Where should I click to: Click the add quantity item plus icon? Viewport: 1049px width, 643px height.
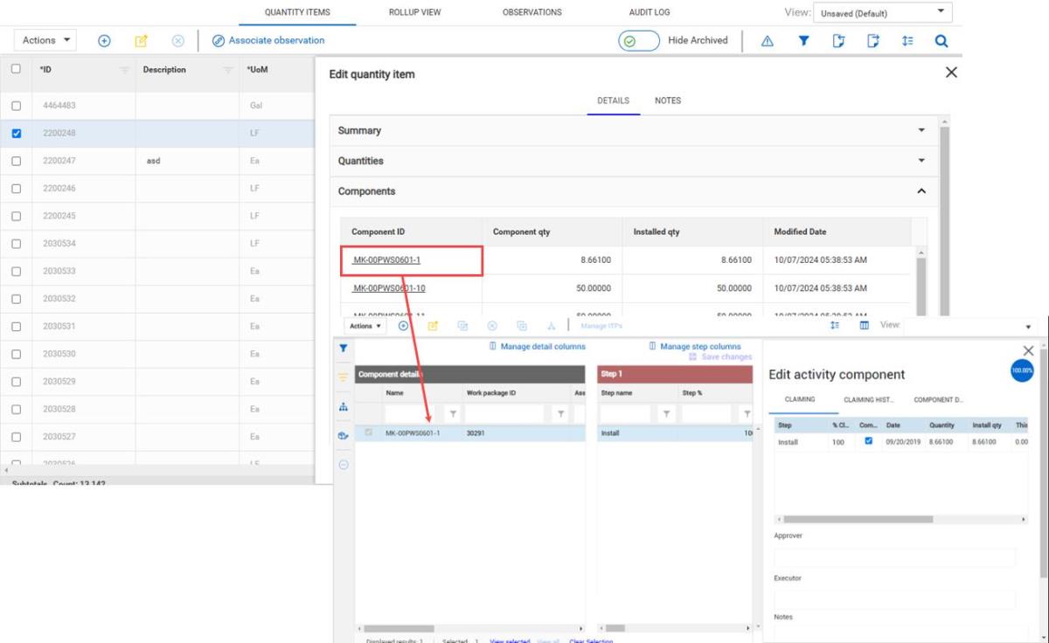pos(104,41)
